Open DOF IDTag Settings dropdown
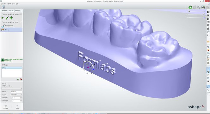210x114 pixels. [x=12, y=88]
